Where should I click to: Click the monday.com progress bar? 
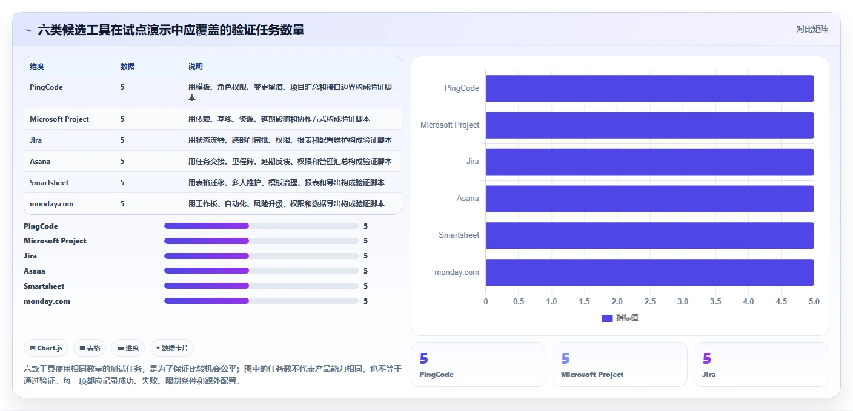261,301
